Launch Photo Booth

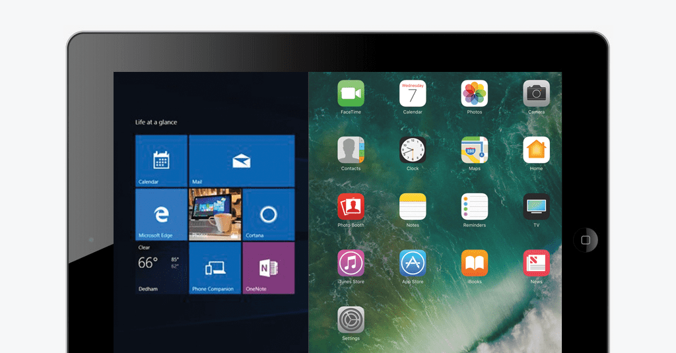[351, 207]
